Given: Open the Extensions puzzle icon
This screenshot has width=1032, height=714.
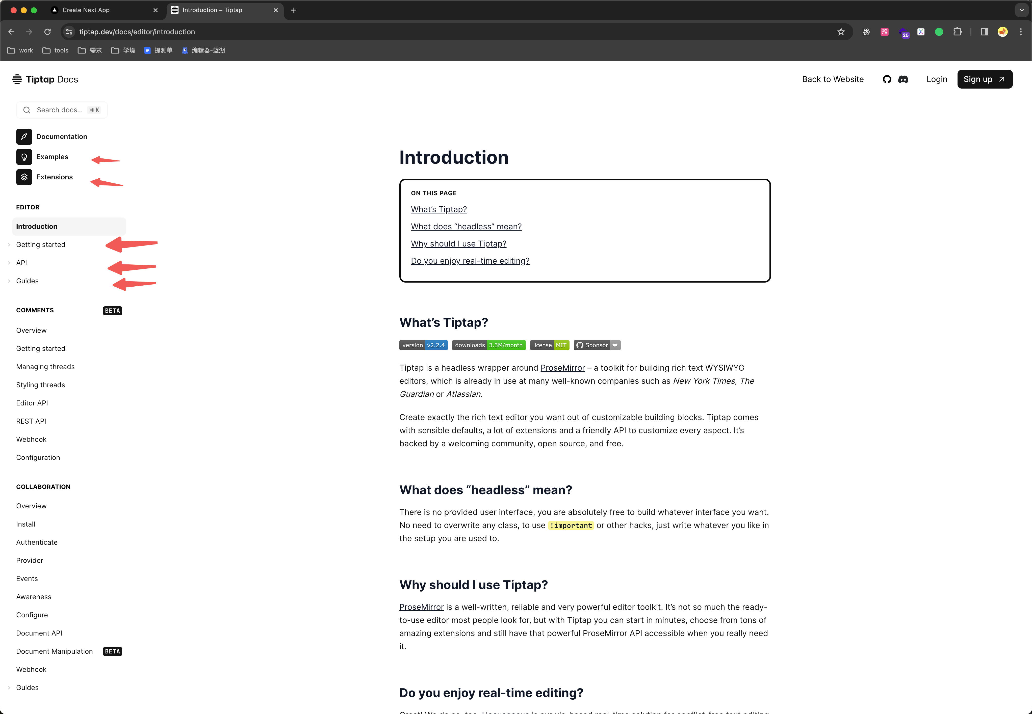Looking at the screenshot, I should (957, 32).
